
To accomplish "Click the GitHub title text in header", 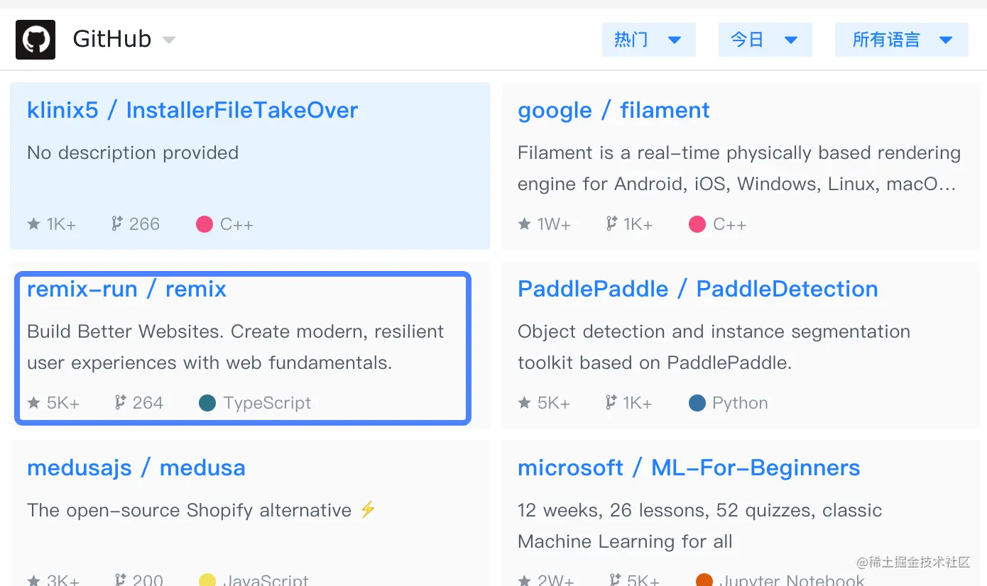I will 112,39.
